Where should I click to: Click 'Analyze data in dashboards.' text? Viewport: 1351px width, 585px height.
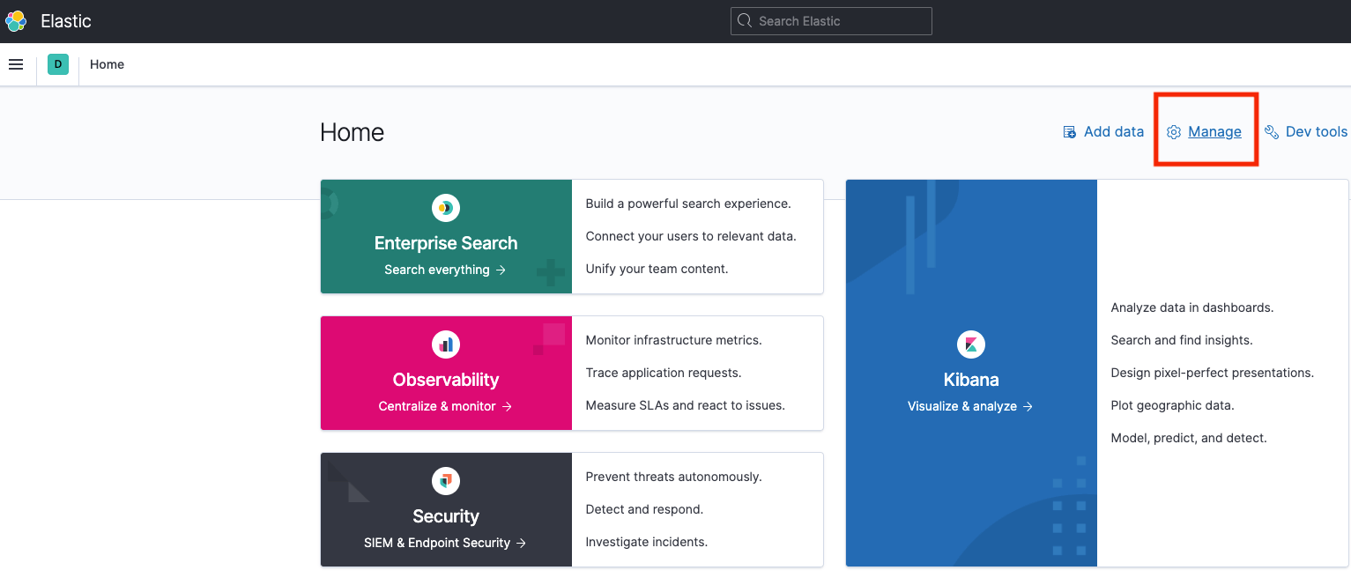tap(1192, 307)
